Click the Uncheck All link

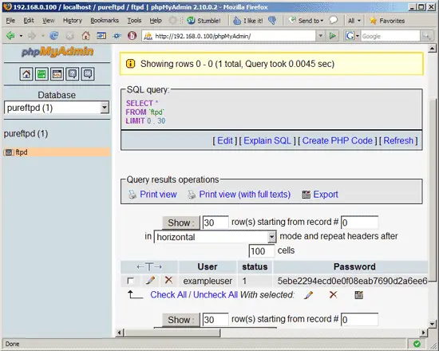click(x=216, y=294)
